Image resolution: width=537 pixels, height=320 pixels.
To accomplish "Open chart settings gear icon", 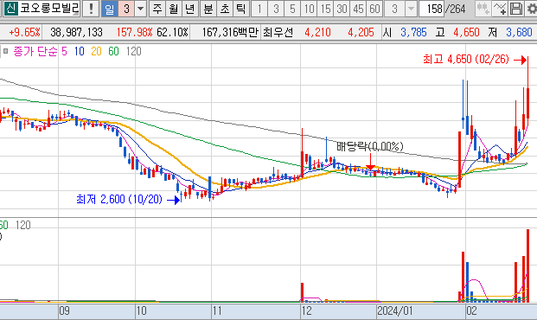I will pos(531,9).
